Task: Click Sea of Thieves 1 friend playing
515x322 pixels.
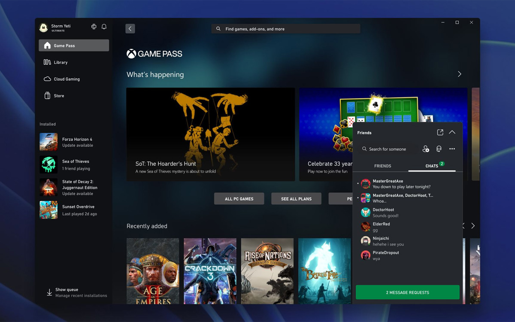Action: click(x=76, y=169)
